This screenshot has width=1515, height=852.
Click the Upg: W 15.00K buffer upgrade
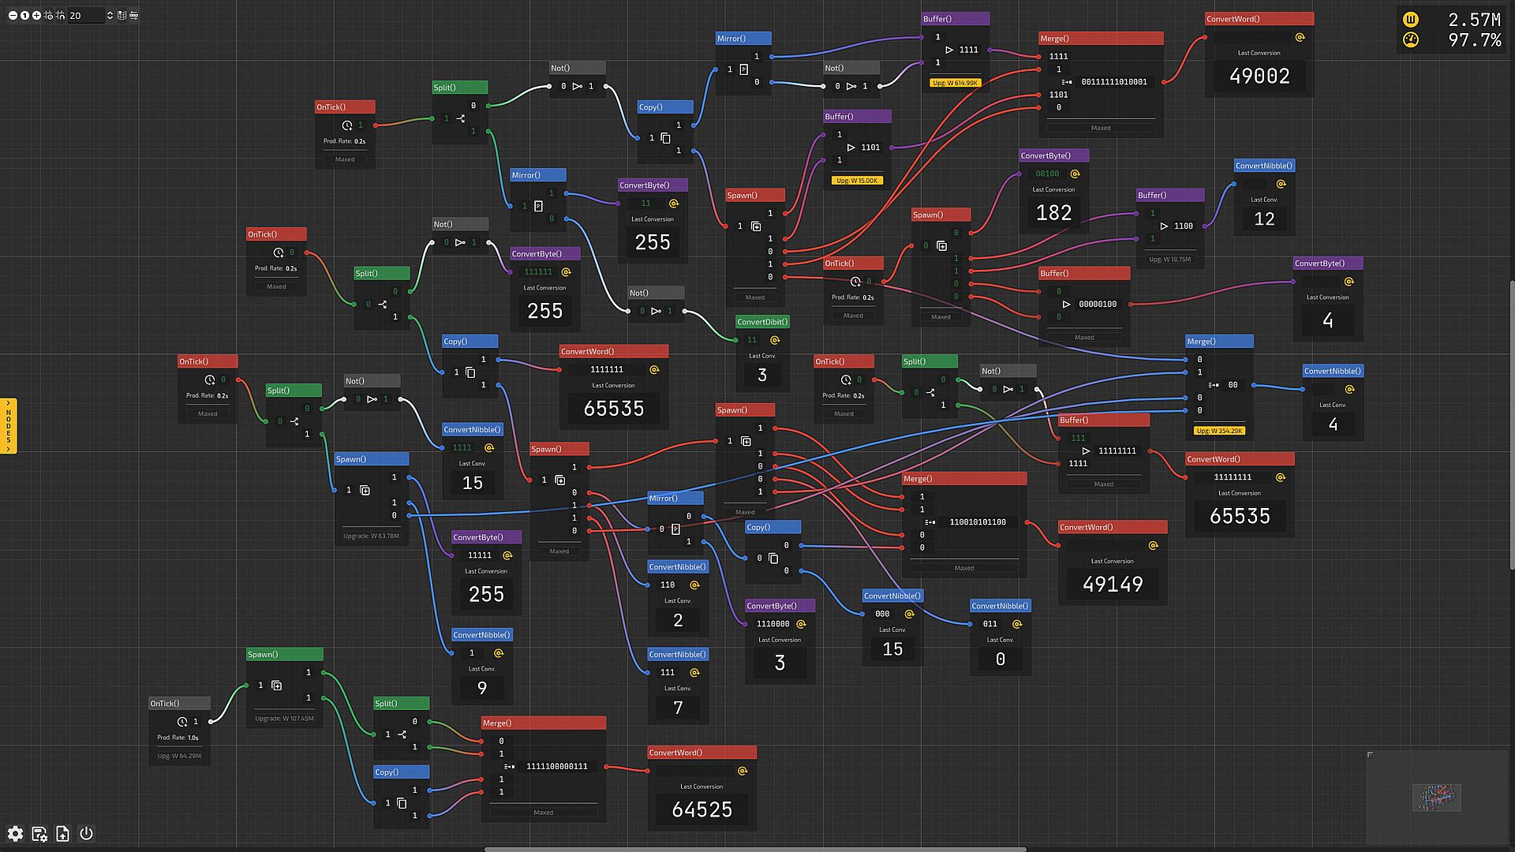pos(856,181)
